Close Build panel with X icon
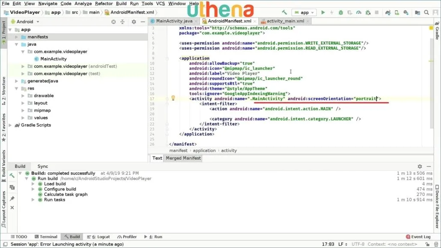The width and height of the screenshot is (441, 248). pyautogui.click(x=12, y=207)
